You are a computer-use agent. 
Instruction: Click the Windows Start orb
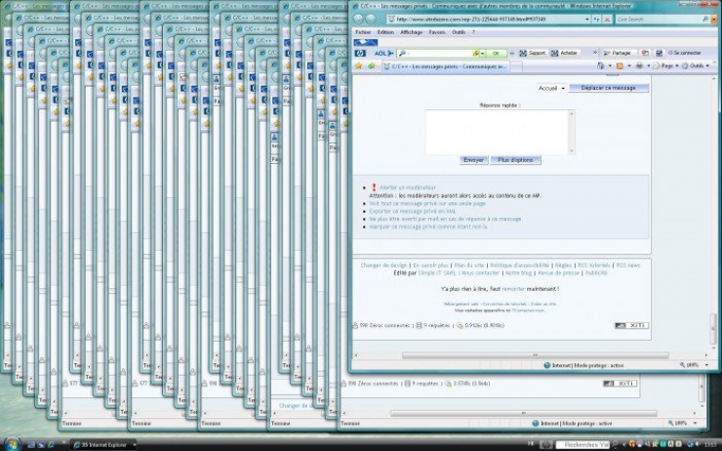pyautogui.click(x=10, y=443)
